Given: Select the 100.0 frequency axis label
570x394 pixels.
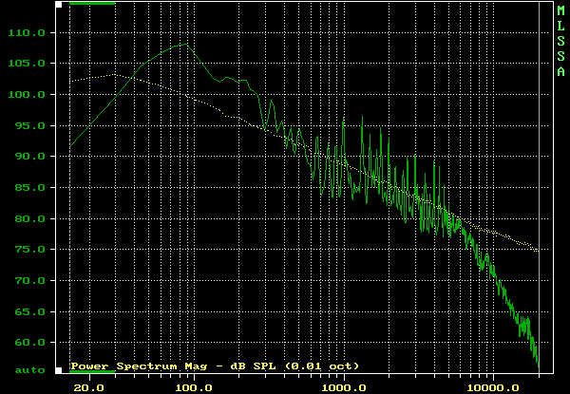Looking at the screenshot, I should coord(197,387).
